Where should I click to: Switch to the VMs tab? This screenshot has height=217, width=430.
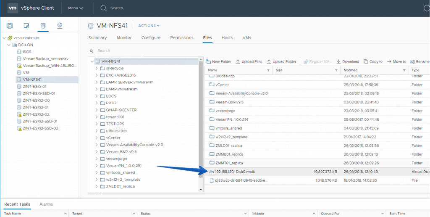247,37
